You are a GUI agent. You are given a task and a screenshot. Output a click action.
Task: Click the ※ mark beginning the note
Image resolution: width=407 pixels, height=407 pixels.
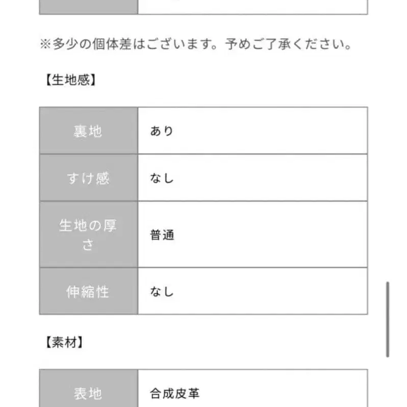pyautogui.click(x=45, y=45)
